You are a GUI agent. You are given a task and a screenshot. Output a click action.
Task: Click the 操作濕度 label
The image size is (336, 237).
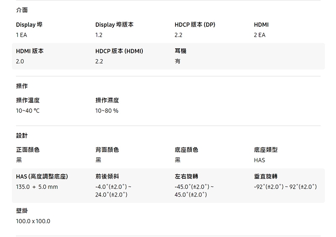pyautogui.click(x=107, y=100)
